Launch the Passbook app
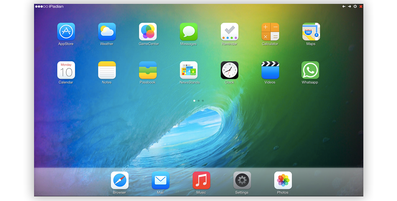397x201 pixels. (148, 70)
